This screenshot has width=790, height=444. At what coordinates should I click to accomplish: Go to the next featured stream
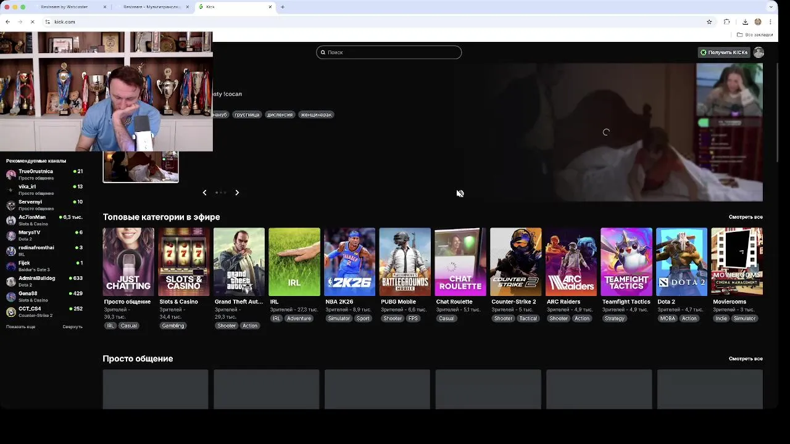click(237, 192)
